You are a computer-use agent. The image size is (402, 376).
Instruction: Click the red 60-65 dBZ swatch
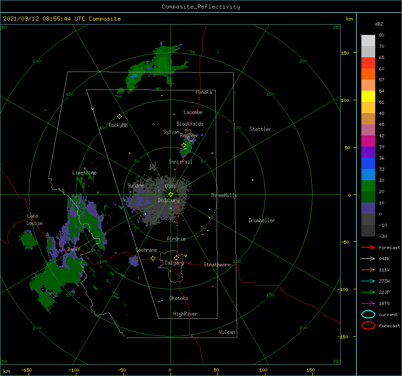point(368,63)
